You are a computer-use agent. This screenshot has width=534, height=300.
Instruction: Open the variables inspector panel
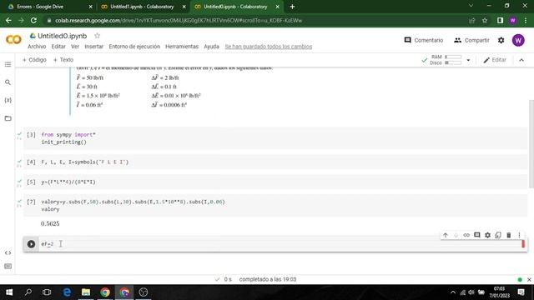(8, 100)
